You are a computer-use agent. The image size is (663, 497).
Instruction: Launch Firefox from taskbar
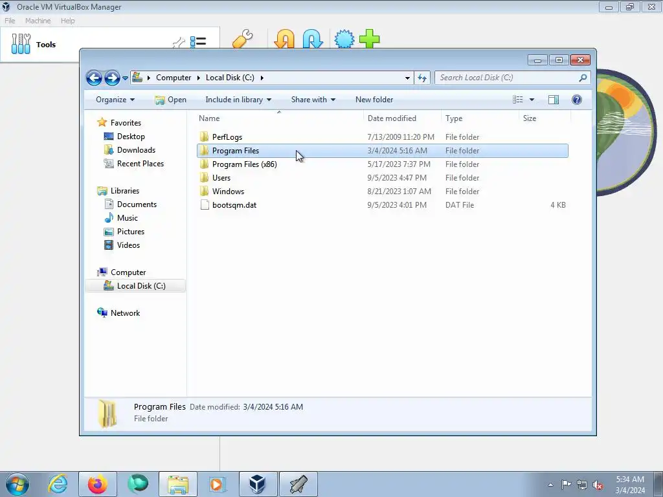(x=98, y=484)
